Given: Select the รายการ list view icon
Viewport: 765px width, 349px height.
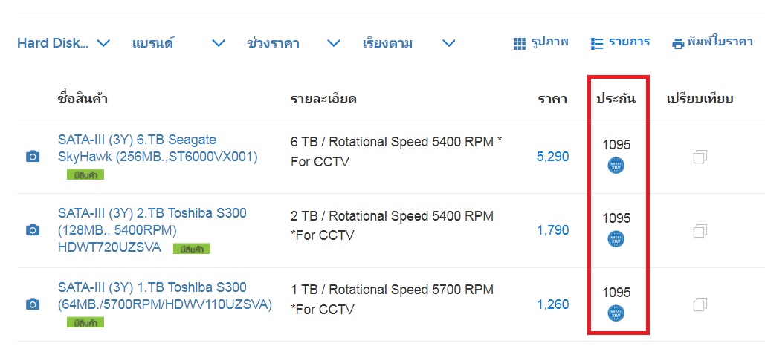Looking at the screenshot, I should [x=597, y=44].
